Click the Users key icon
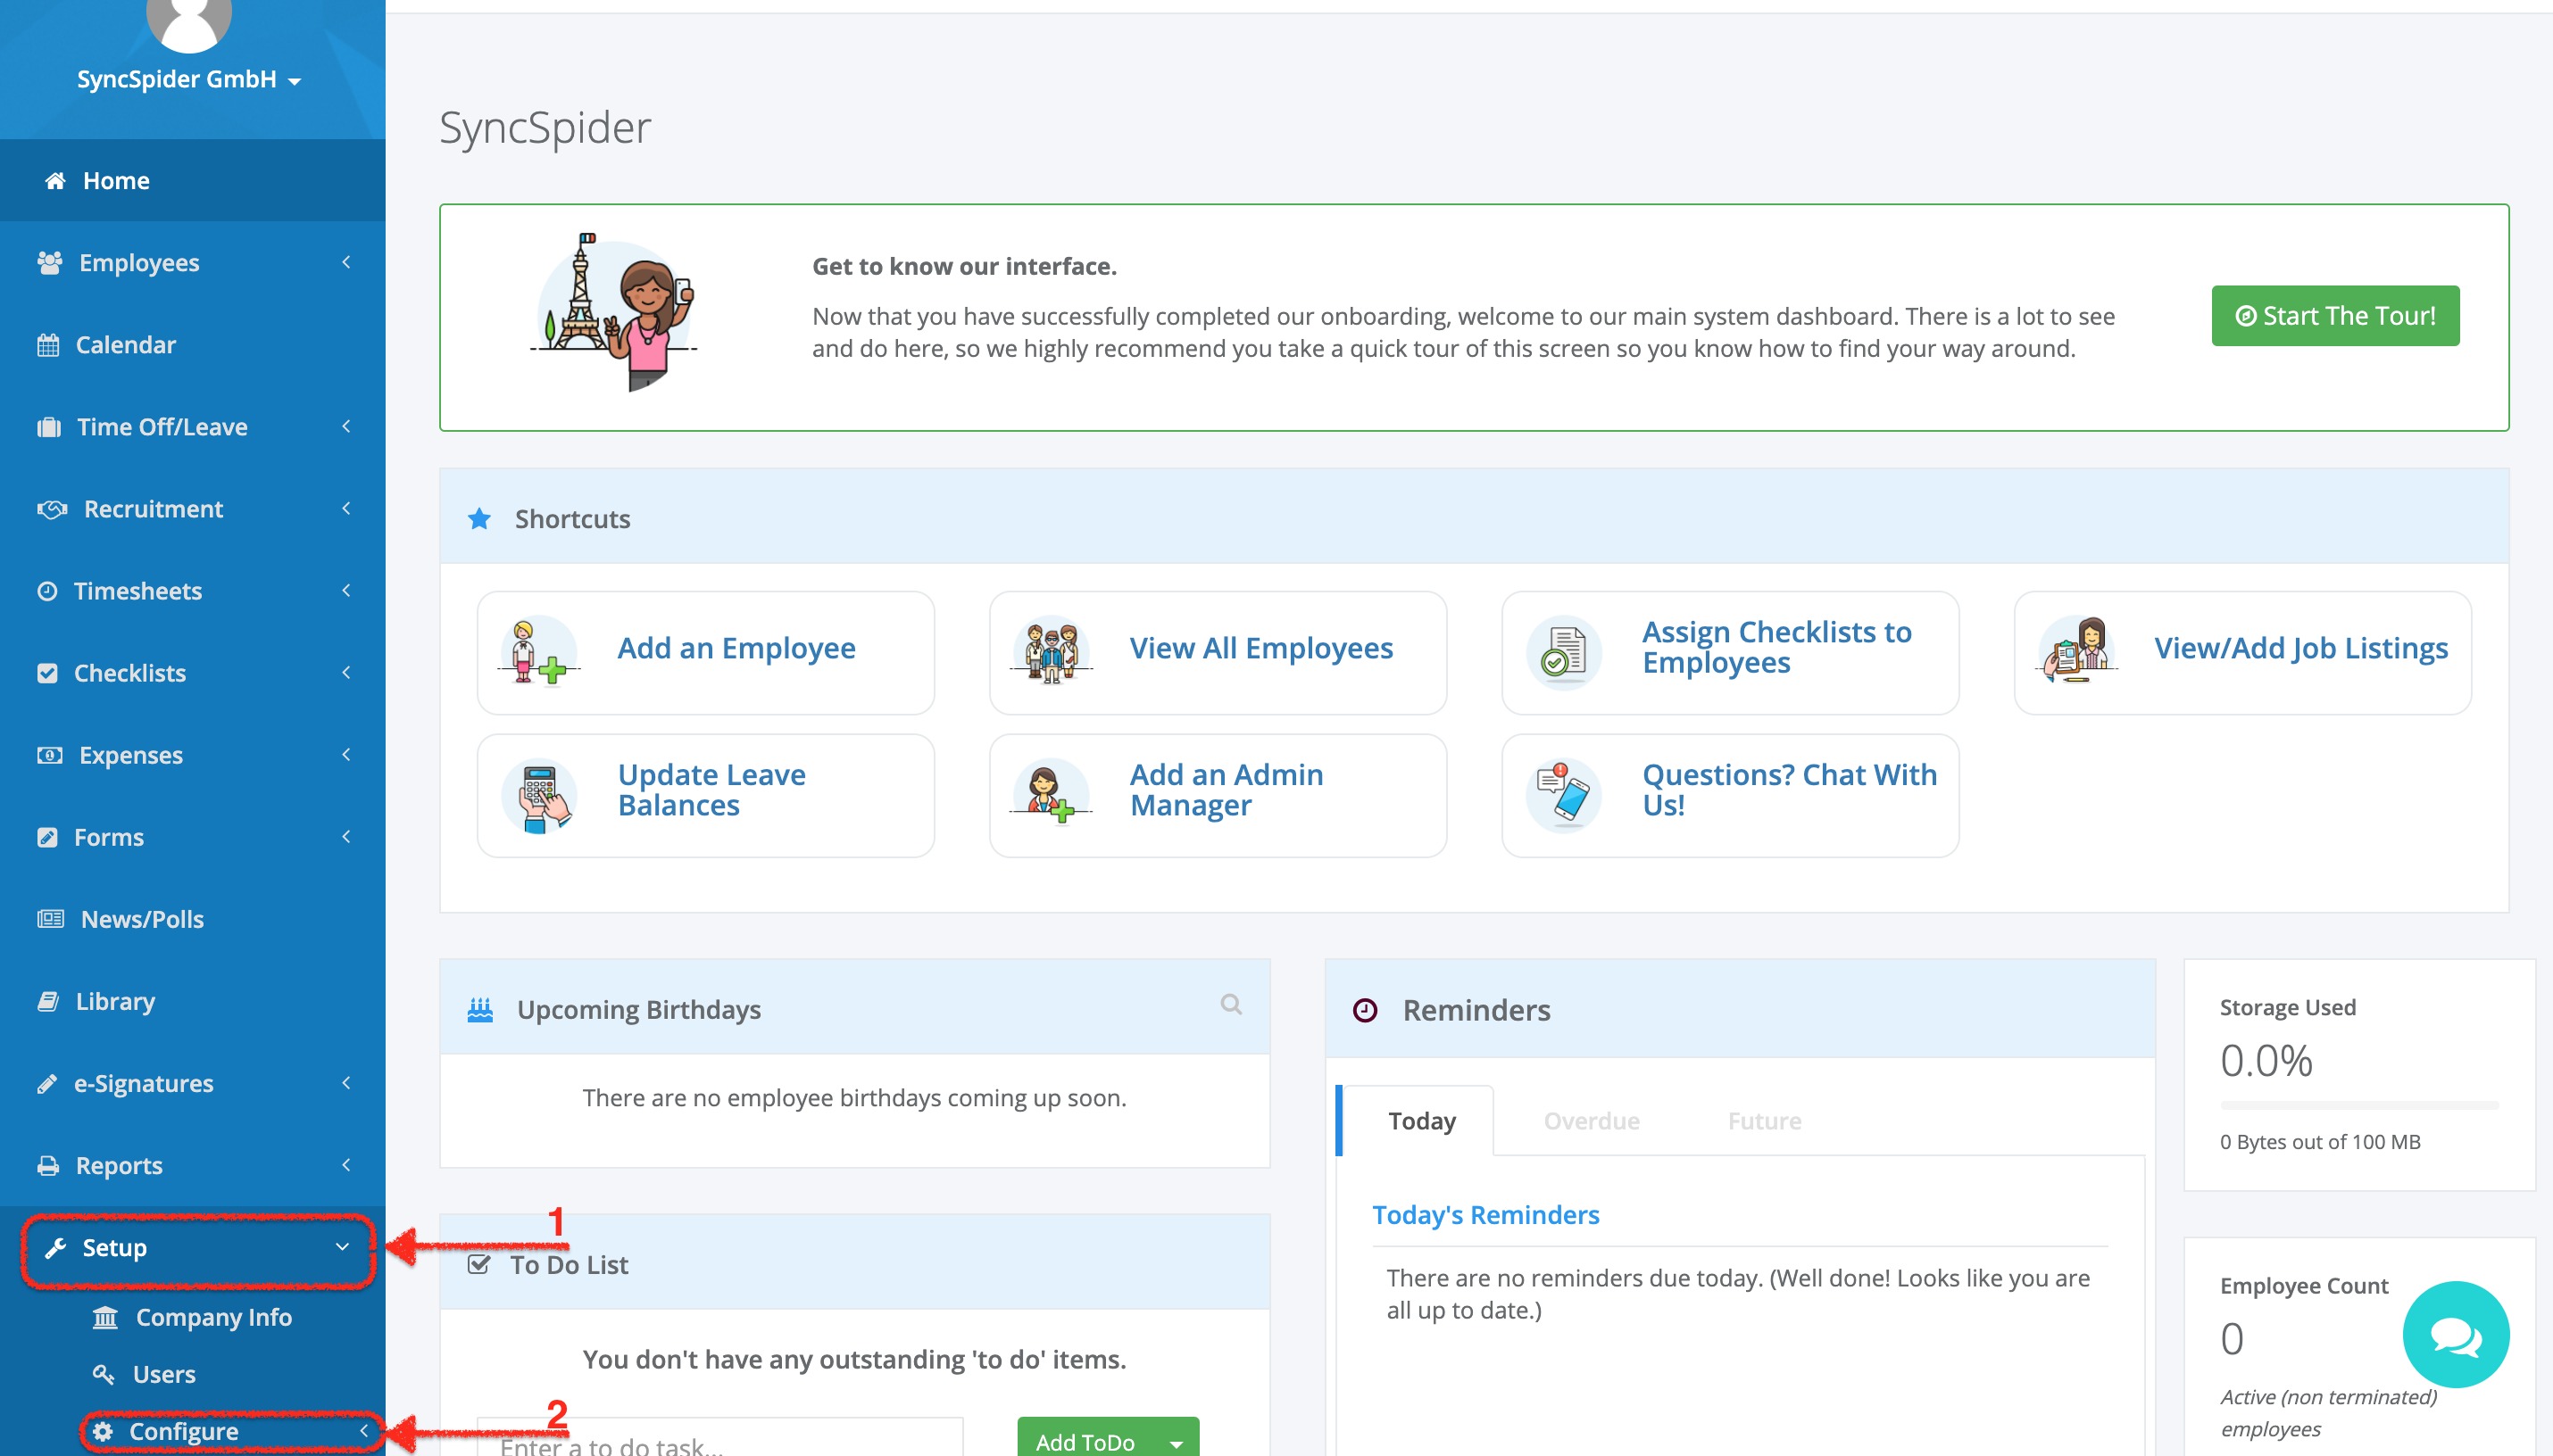The width and height of the screenshot is (2553, 1456). pos(103,1375)
